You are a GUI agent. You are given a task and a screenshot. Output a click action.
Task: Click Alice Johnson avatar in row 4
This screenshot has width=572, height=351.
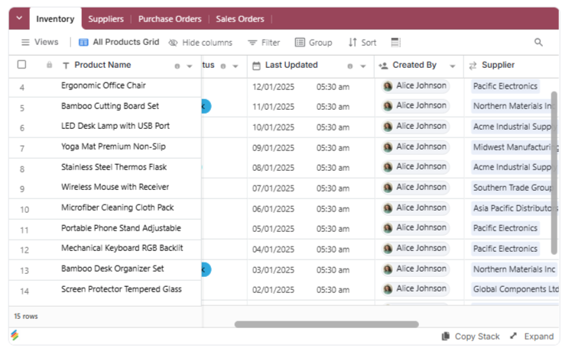(x=388, y=86)
